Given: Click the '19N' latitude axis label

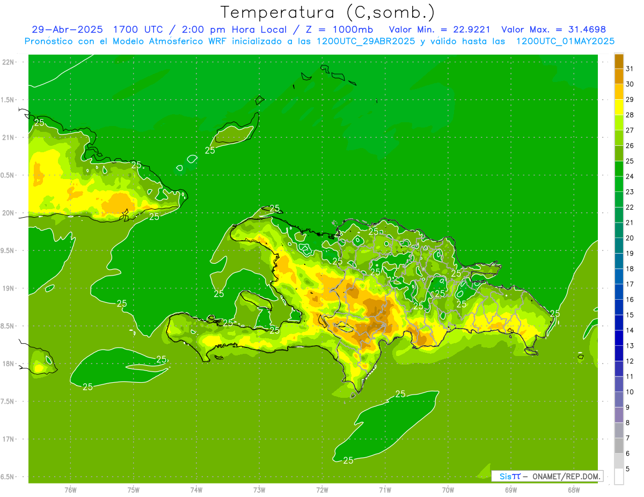Looking at the screenshot, I should pyautogui.click(x=8, y=288).
